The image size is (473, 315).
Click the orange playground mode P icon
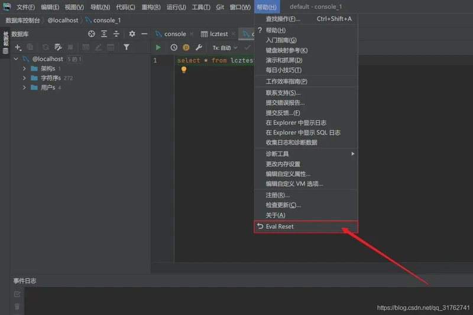pos(186,48)
